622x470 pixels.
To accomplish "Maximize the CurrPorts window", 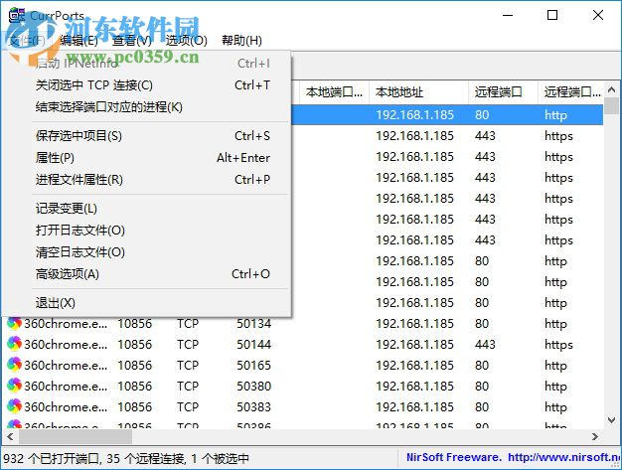I will tap(552, 15).
